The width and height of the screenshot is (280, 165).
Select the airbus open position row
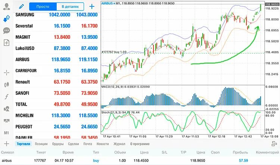tap(140, 161)
